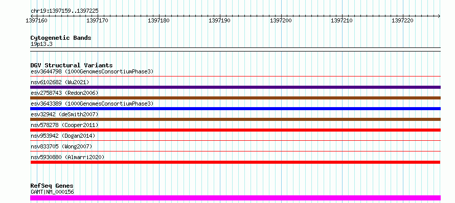Click ruler tick label 1397220
Screen dimensions: 455x203
coord(403,20)
